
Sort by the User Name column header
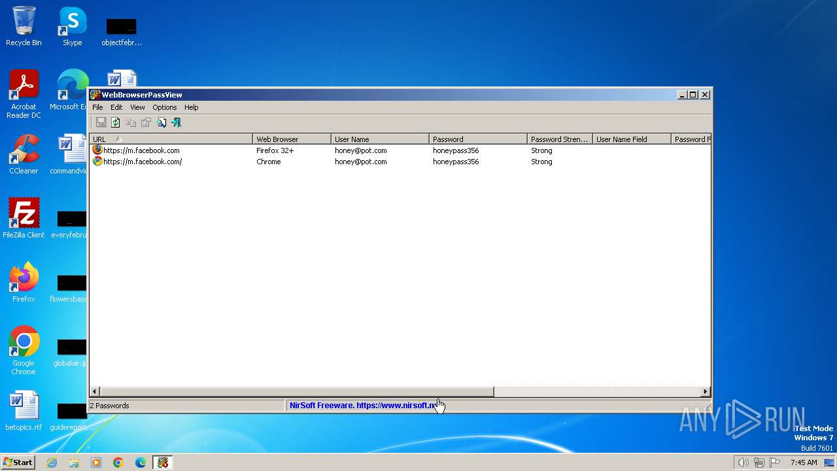(380, 139)
